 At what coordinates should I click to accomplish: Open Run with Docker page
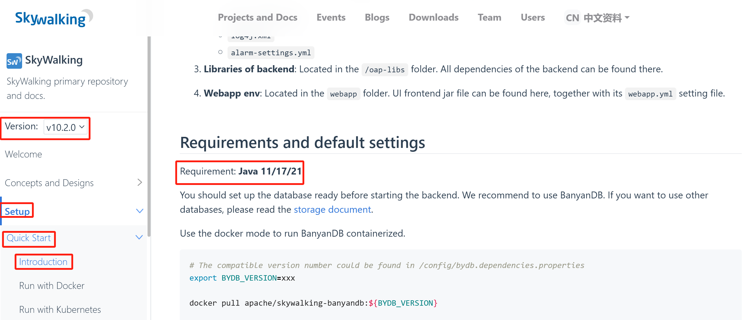pos(52,286)
